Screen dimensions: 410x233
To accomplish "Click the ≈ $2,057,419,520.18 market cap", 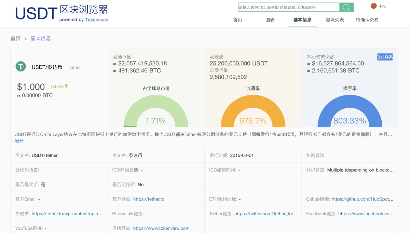I will pos(140,64).
